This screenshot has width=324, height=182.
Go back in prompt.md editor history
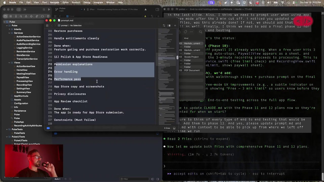coord(52,26)
